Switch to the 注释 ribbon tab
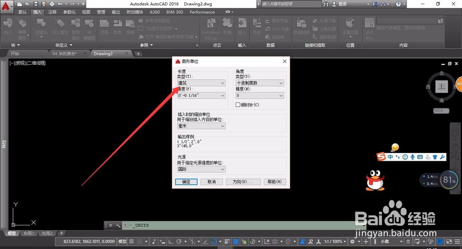 (x=53, y=12)
